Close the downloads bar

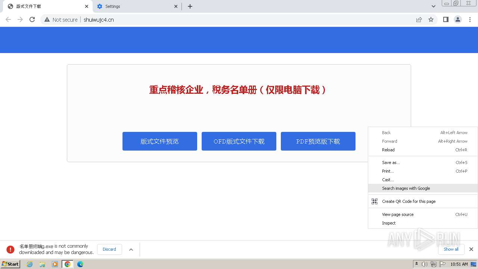tap(471, 249)
